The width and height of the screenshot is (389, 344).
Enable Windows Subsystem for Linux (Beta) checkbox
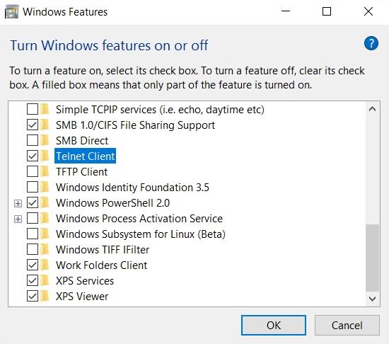[x=33, y=234]
